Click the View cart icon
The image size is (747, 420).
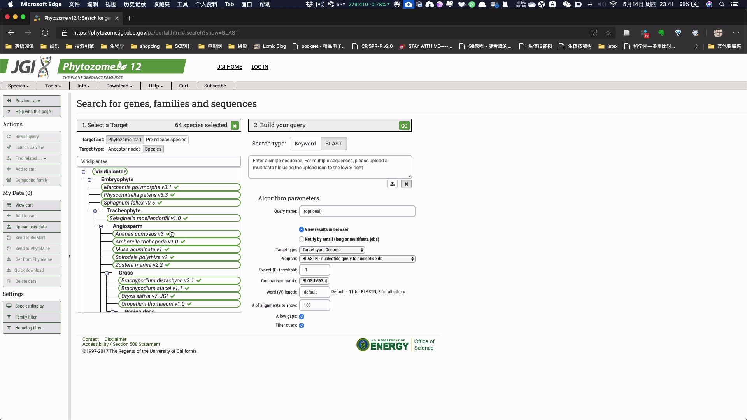pos(9,205)
